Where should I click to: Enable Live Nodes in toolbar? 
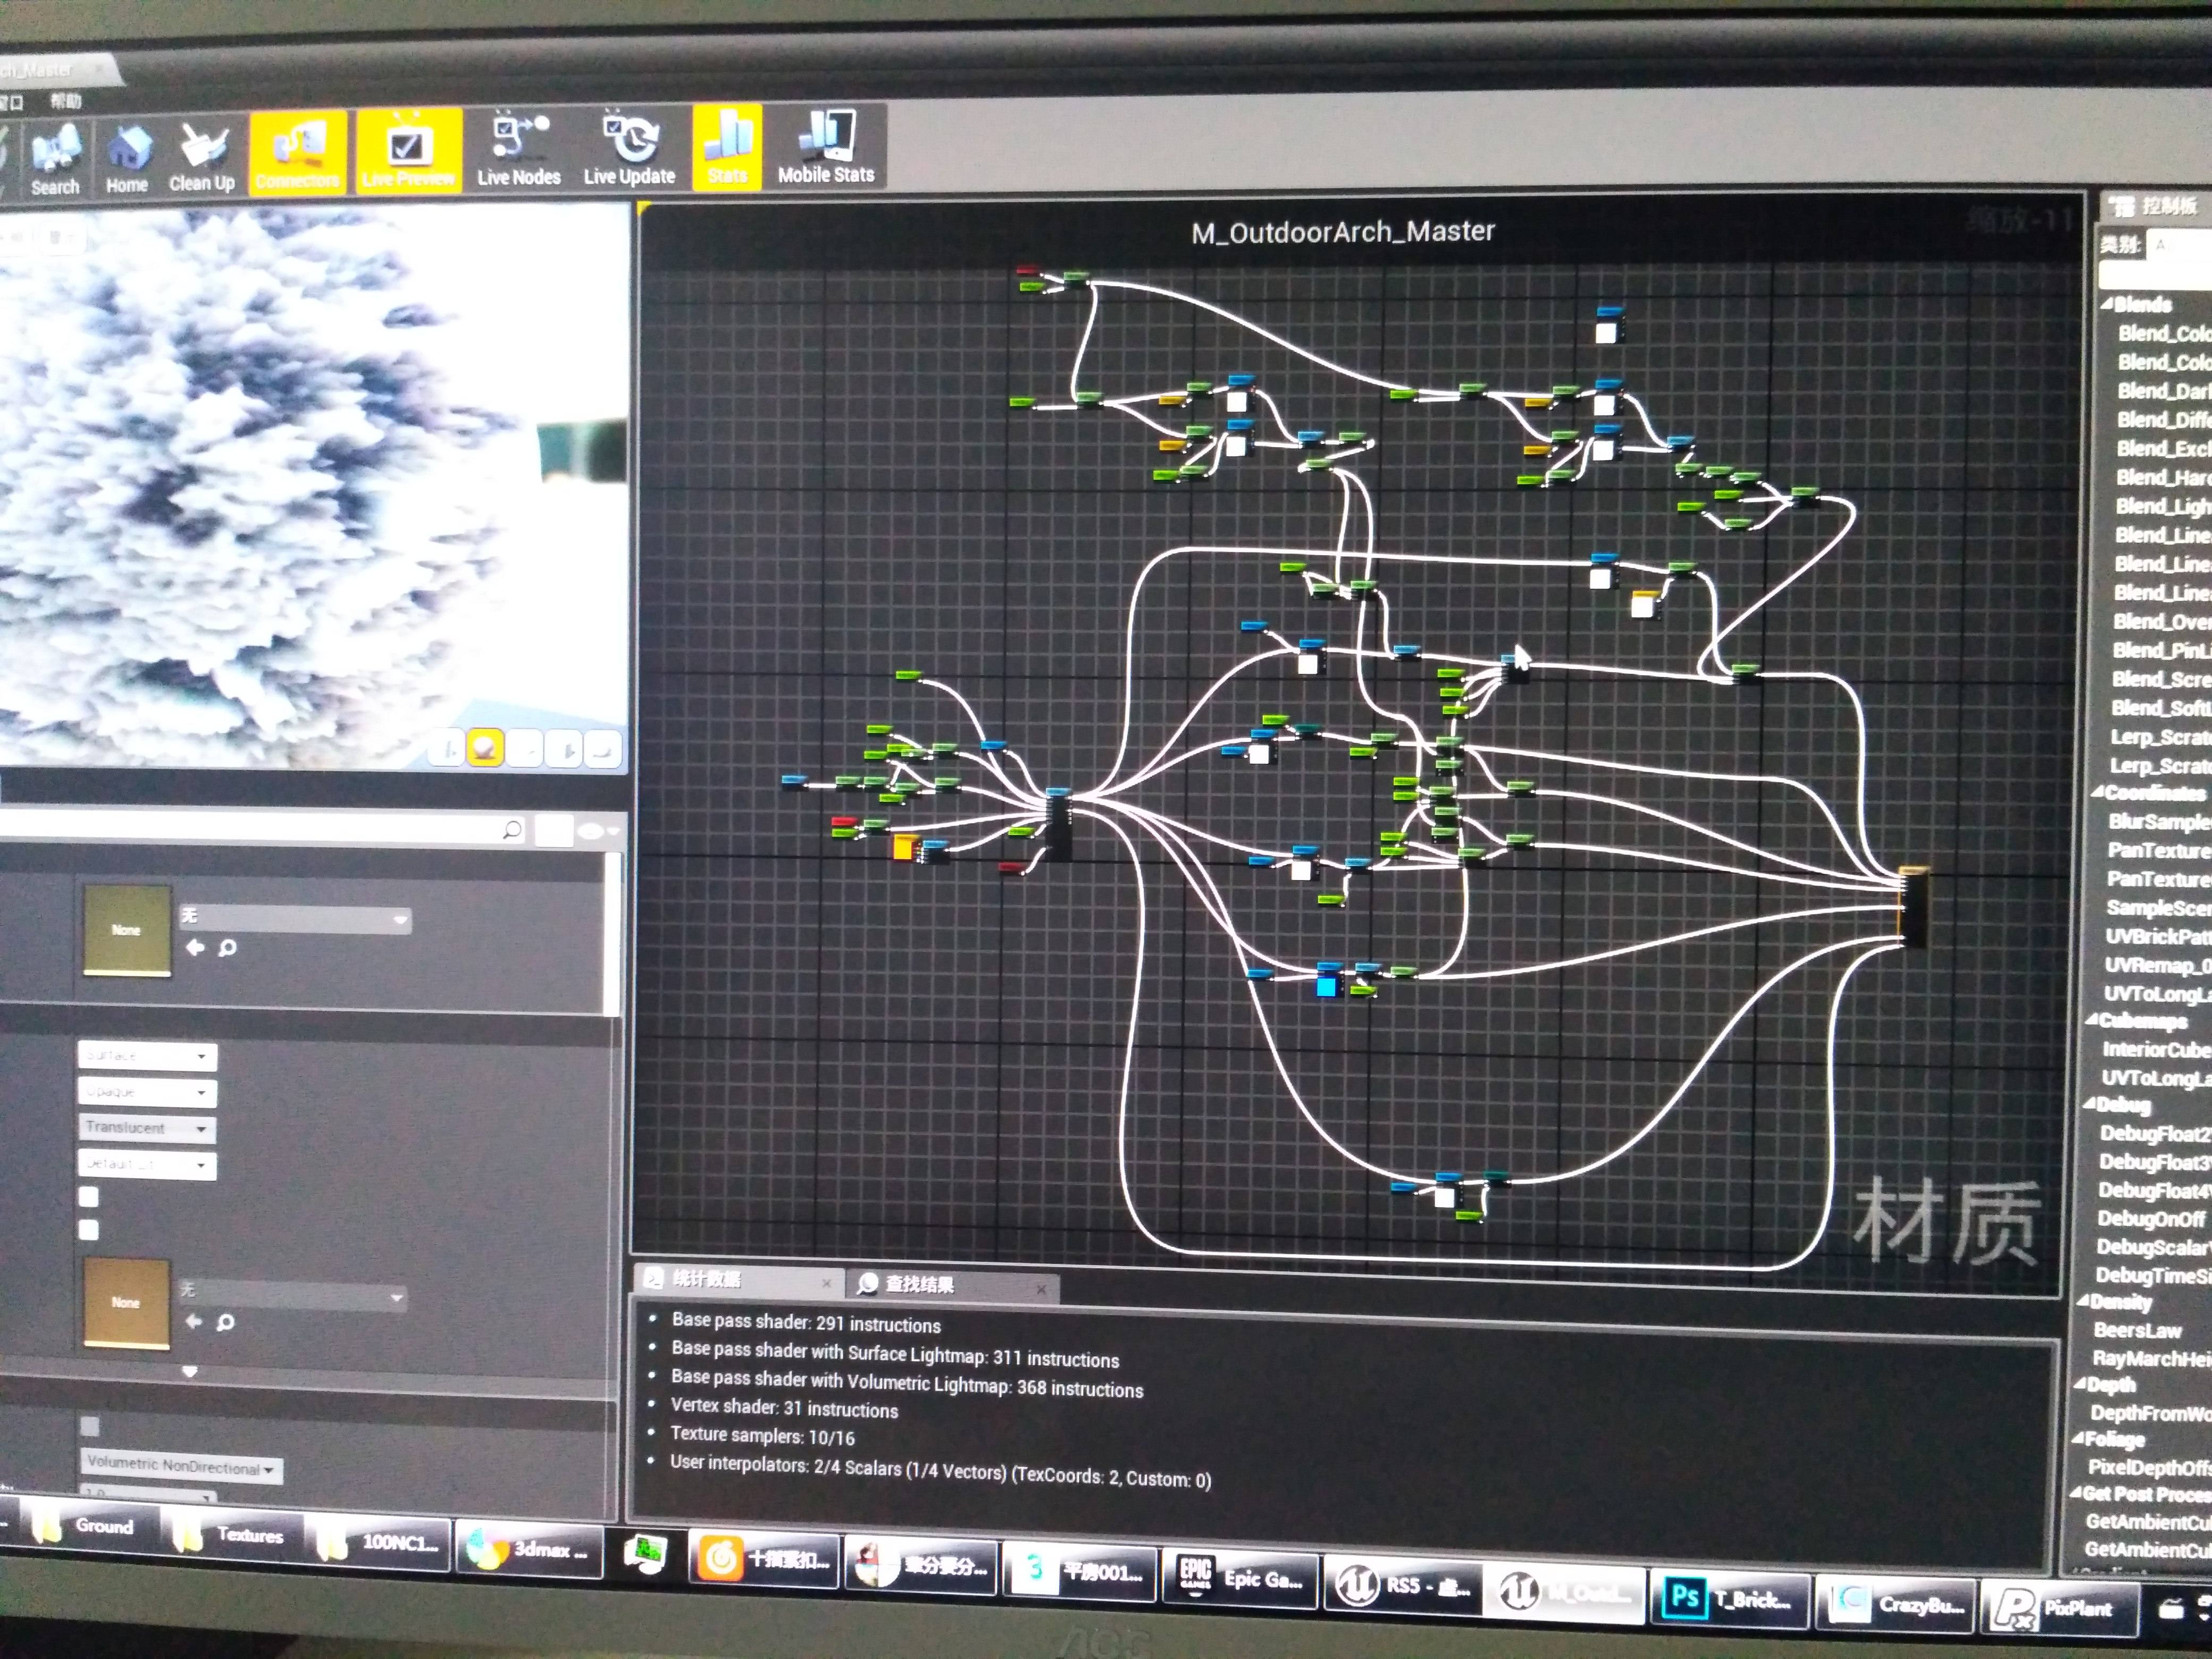pyautogui.click(x=519, y=151)
